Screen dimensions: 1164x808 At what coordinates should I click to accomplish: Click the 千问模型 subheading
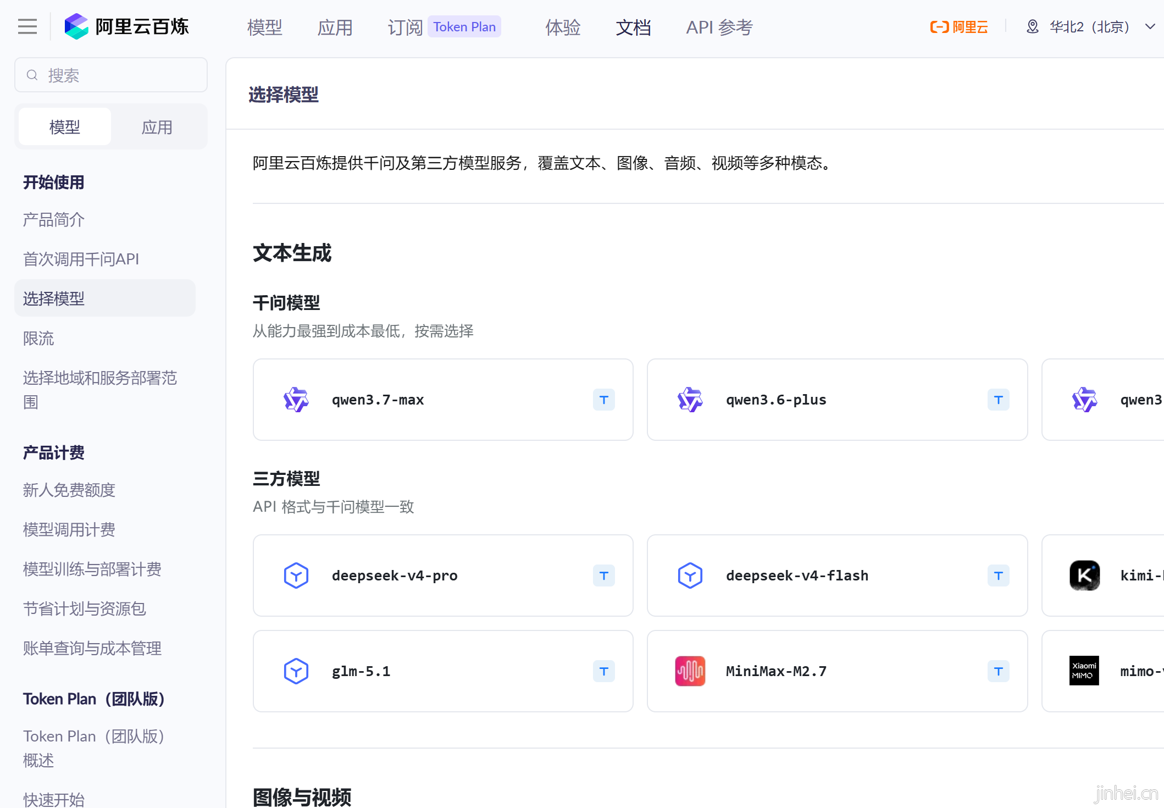pyautogui.click(x=286, y=302)
